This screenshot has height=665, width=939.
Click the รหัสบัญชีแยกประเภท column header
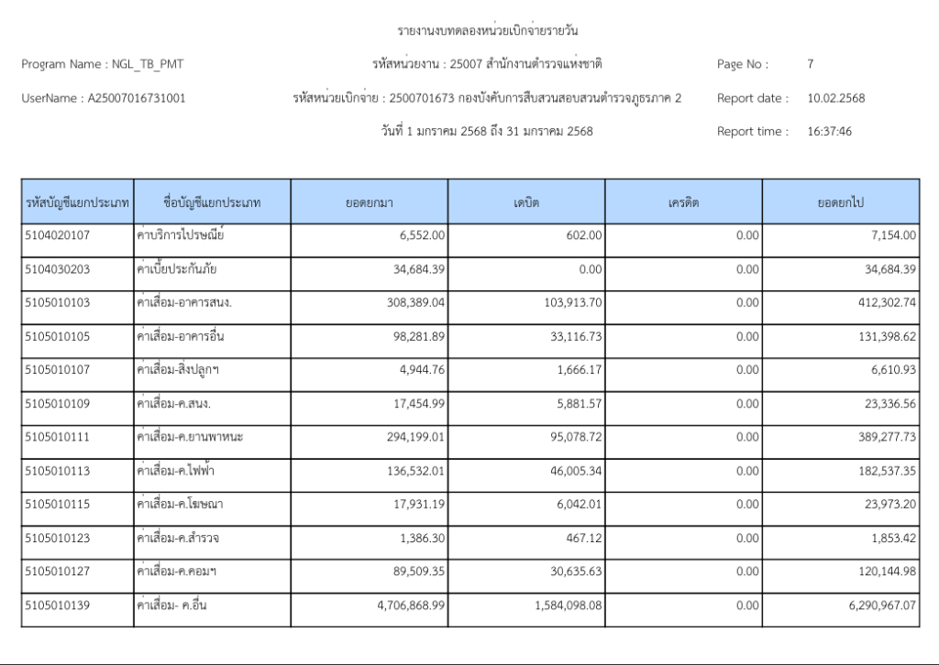(x=77, y=202)
